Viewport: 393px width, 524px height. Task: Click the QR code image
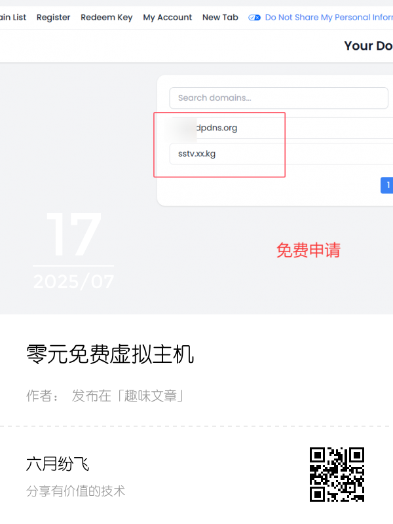(x=337, y=474)
